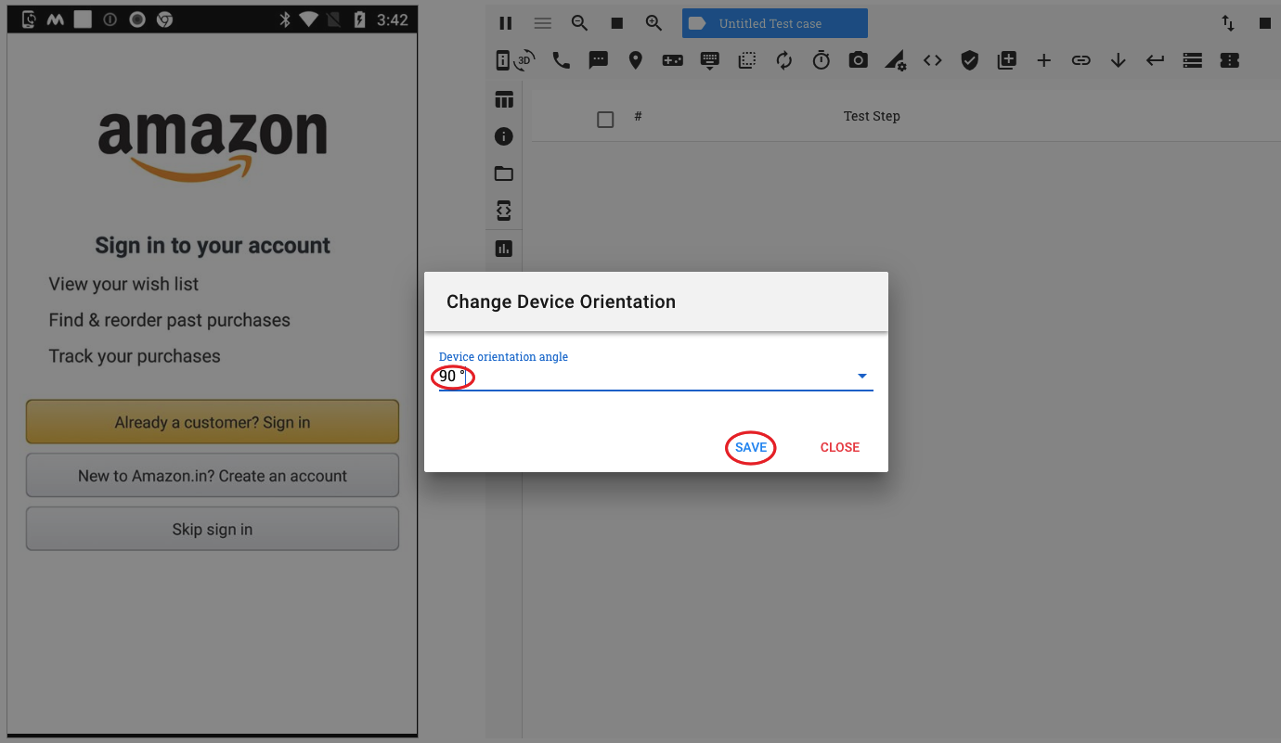
Task: Tap the battery charging icon in status bar
Action: coord(359,19)
